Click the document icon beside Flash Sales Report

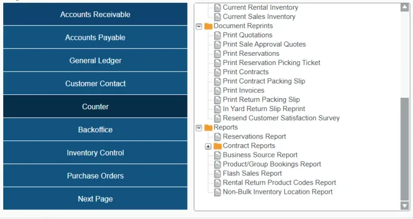tap(217, 173)
